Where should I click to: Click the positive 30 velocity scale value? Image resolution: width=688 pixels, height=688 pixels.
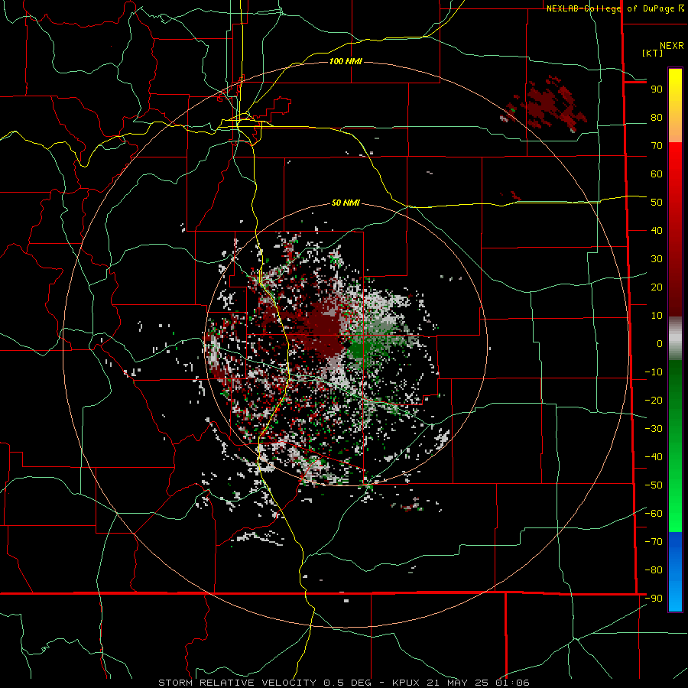(x=657, y=259)
